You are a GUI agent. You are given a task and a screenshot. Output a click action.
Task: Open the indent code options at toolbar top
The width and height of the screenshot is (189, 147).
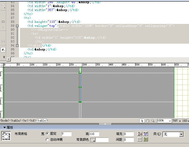(3, 6)
